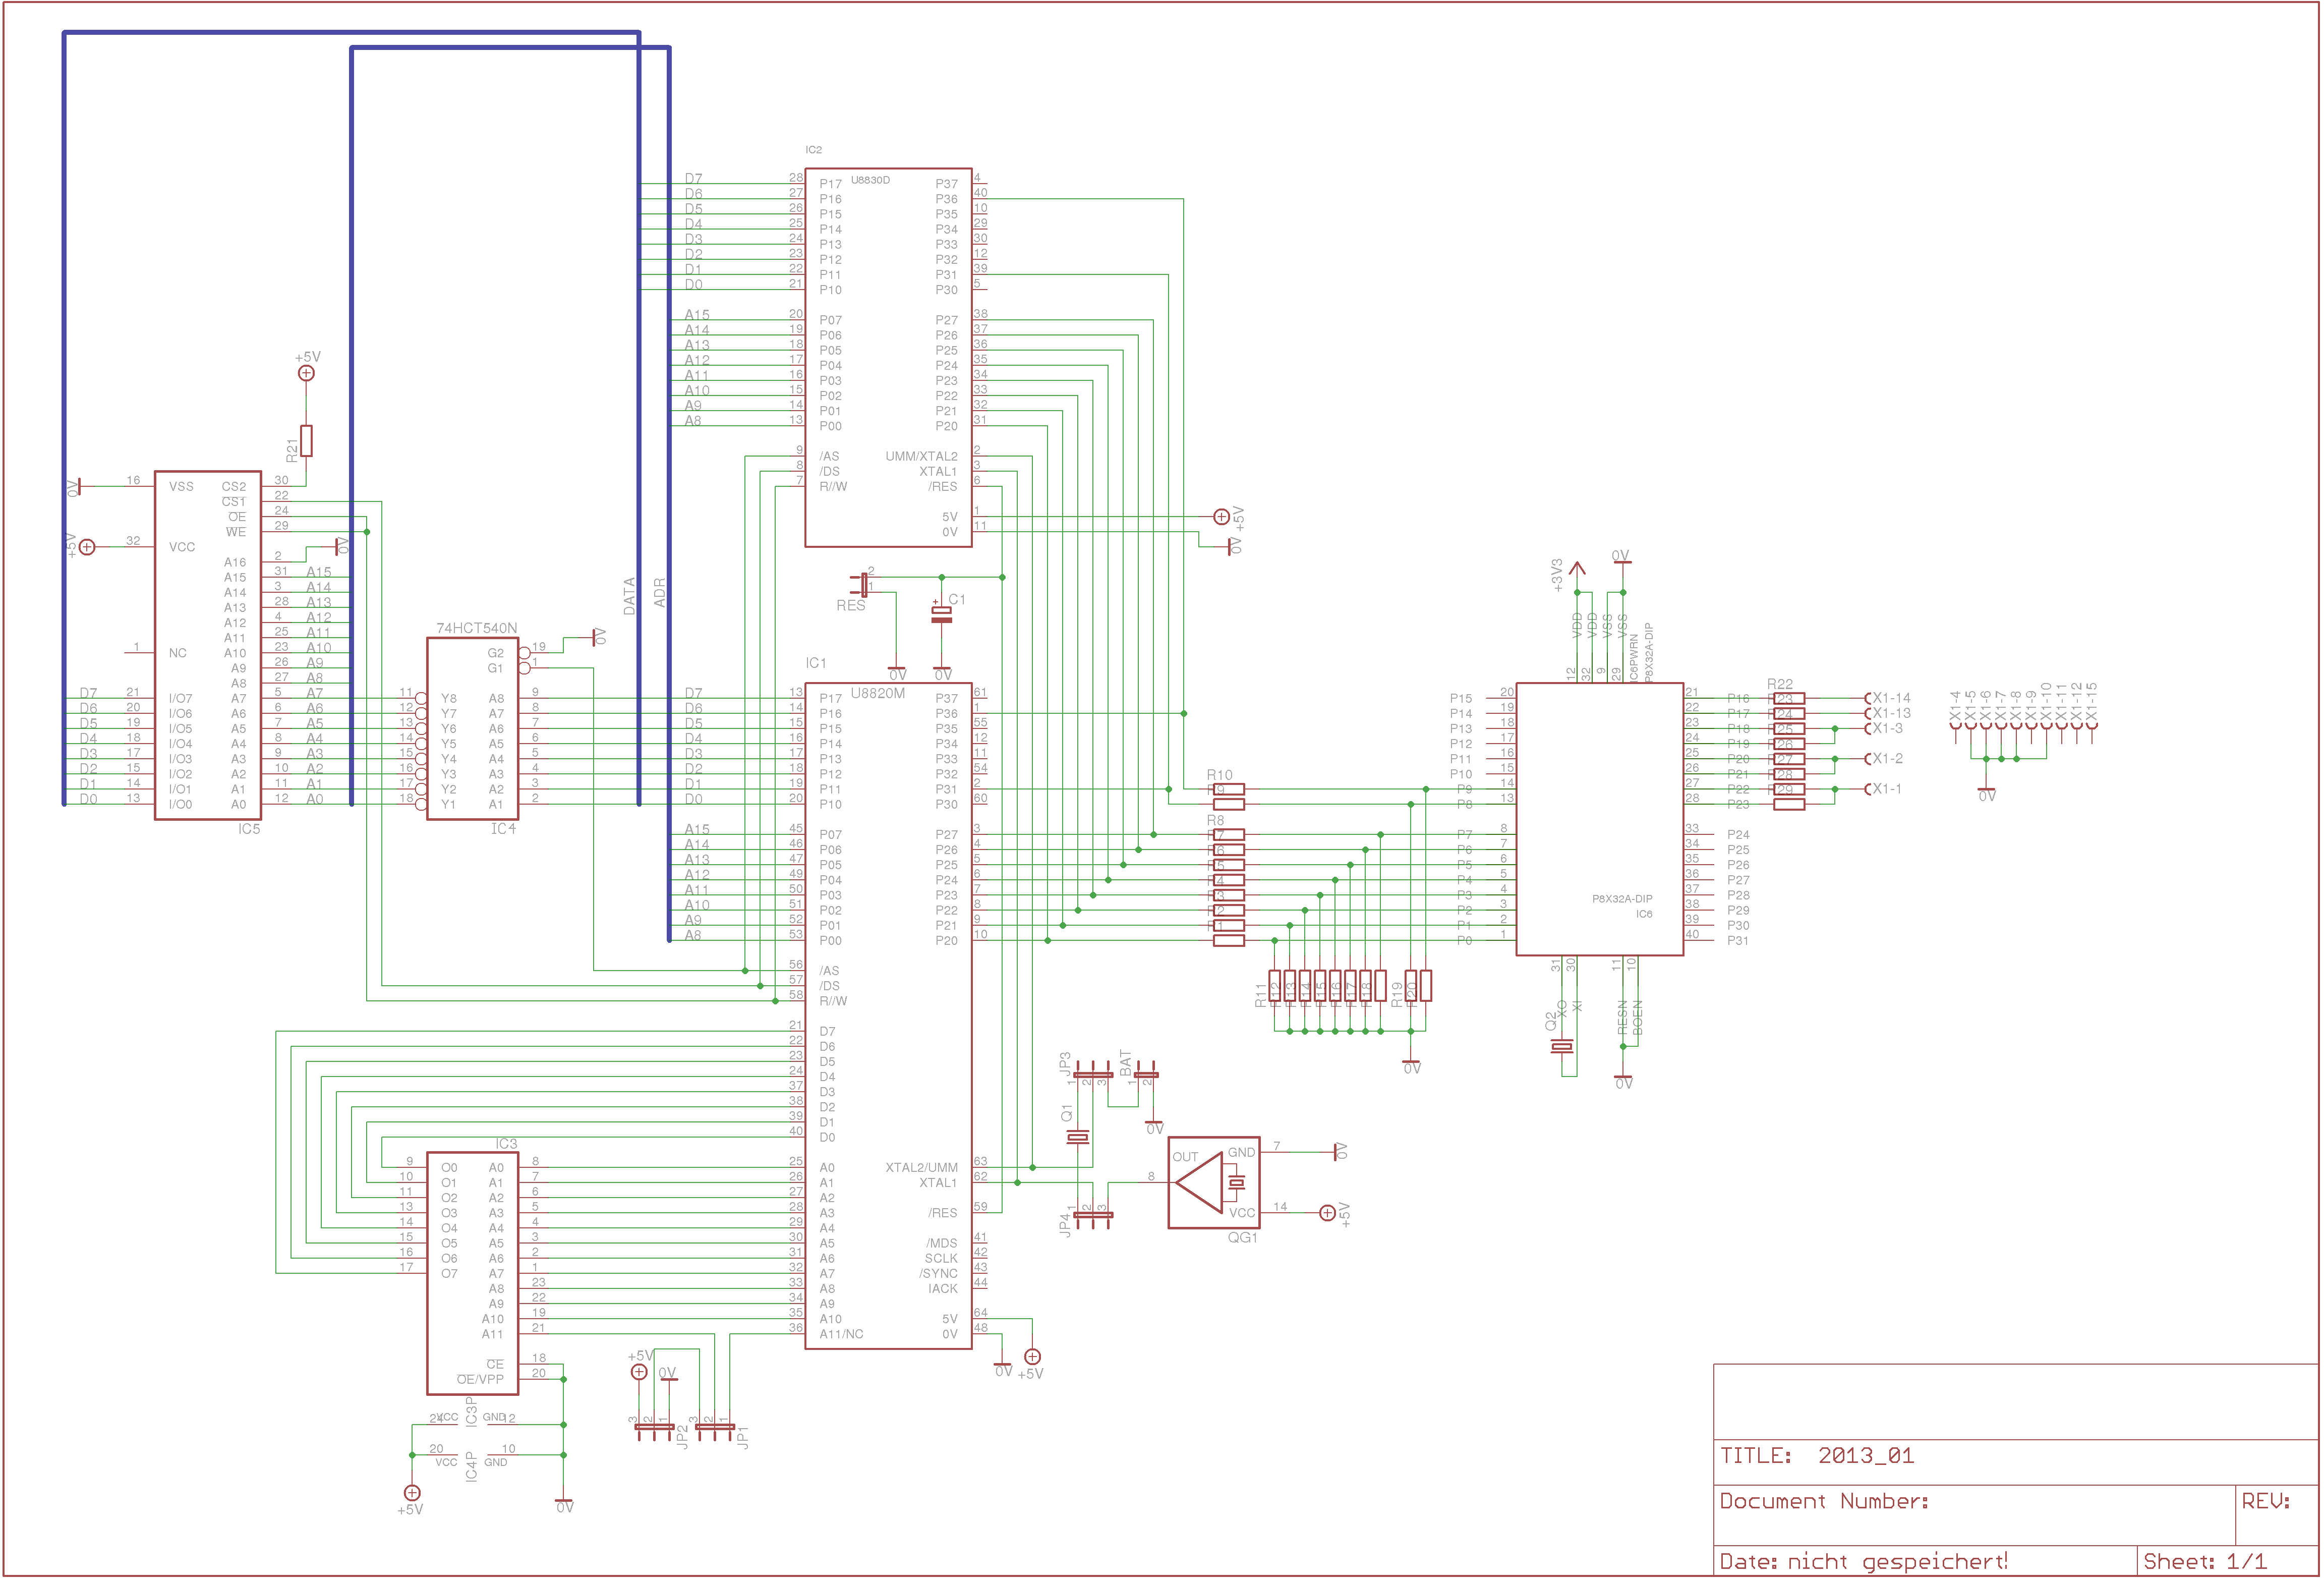Screen dimensions: 2324x1582
Task: Select the JP4 jumper header
Action: 1092,1215
